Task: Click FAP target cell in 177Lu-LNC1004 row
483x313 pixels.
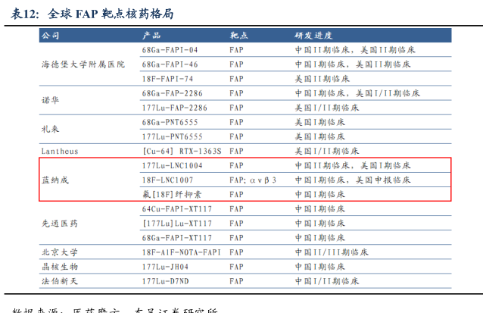Action: pos(236,166)
